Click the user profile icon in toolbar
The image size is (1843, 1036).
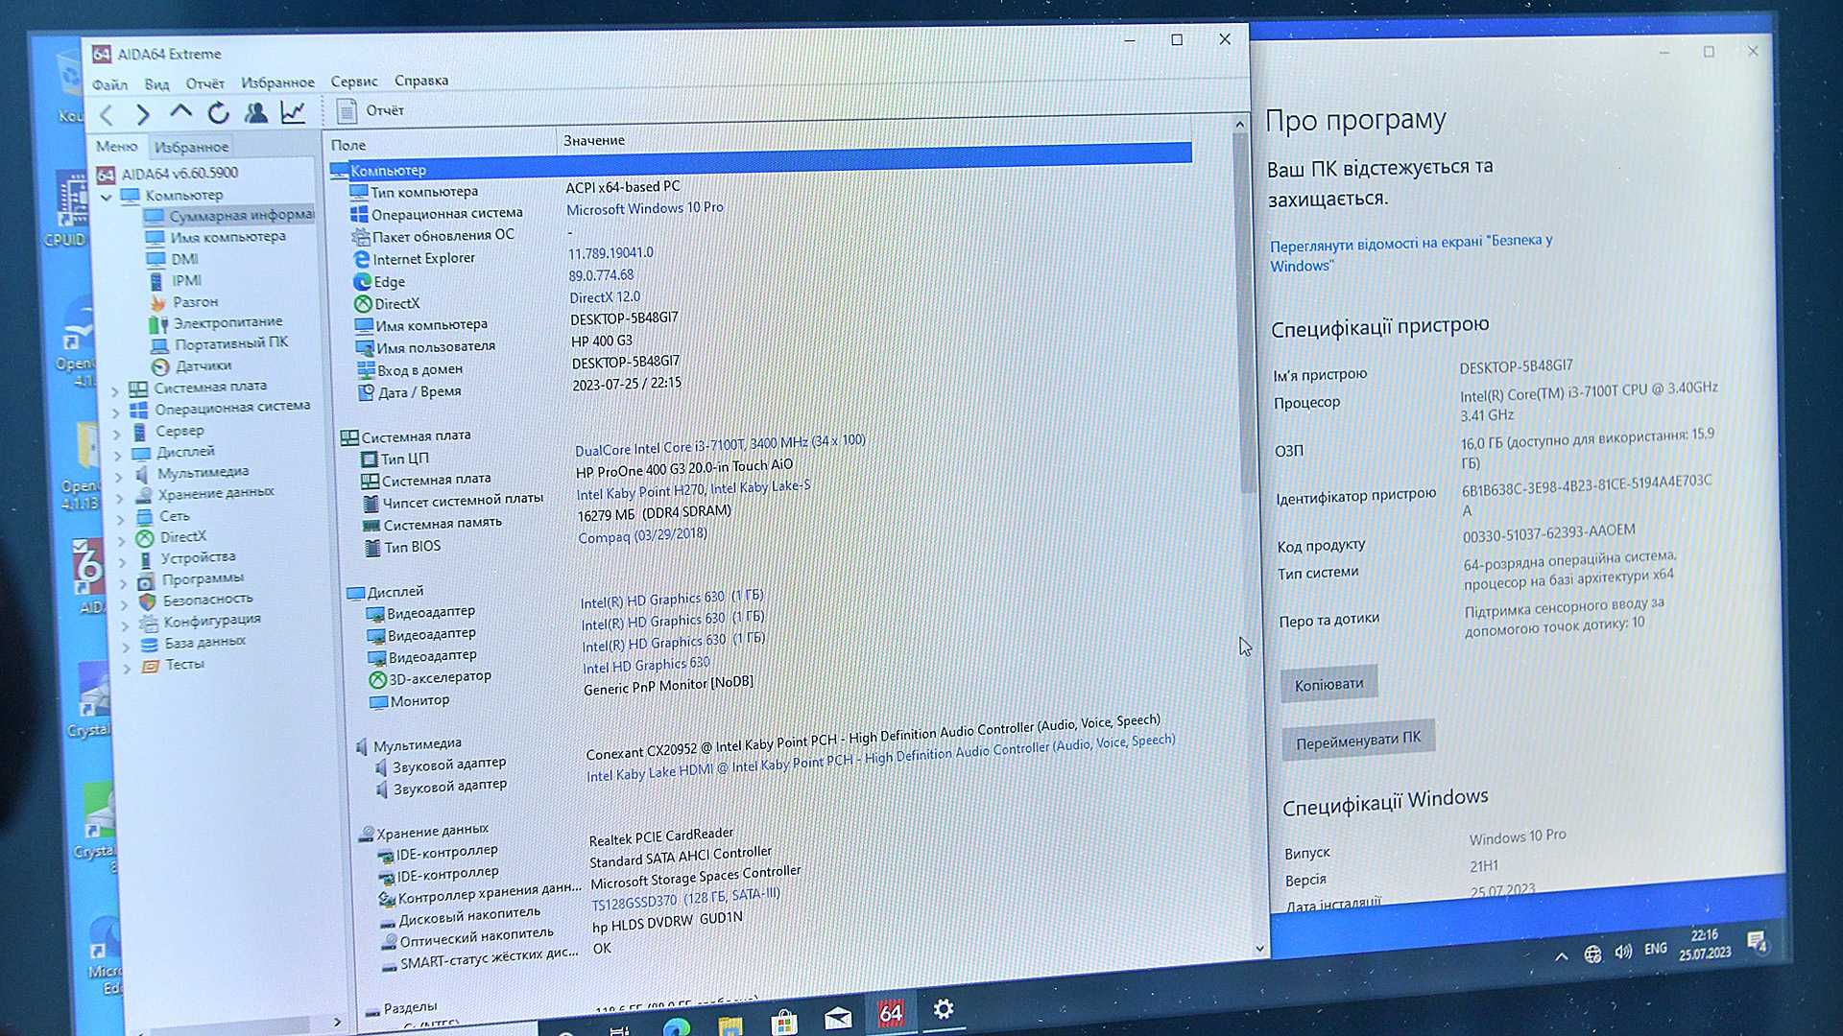(255, 112)
